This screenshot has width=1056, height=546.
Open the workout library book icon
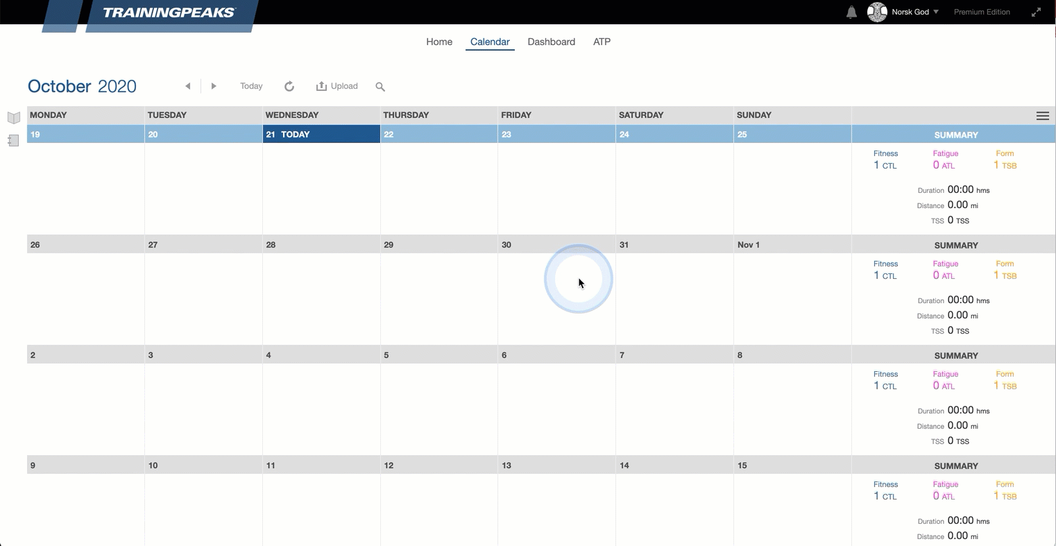(x=13, y=117)
